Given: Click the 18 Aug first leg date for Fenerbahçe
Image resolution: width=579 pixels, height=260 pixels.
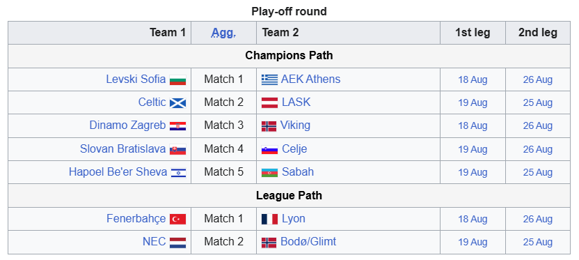Looking at the screenshot, I should [473, 220].
